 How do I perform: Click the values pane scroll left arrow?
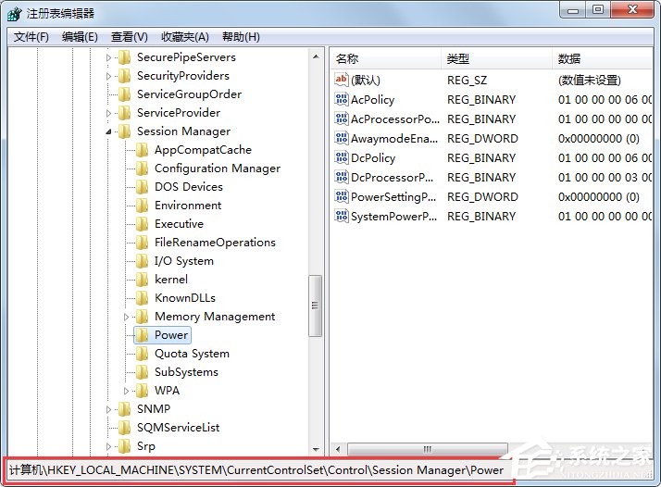coord(338,449)
